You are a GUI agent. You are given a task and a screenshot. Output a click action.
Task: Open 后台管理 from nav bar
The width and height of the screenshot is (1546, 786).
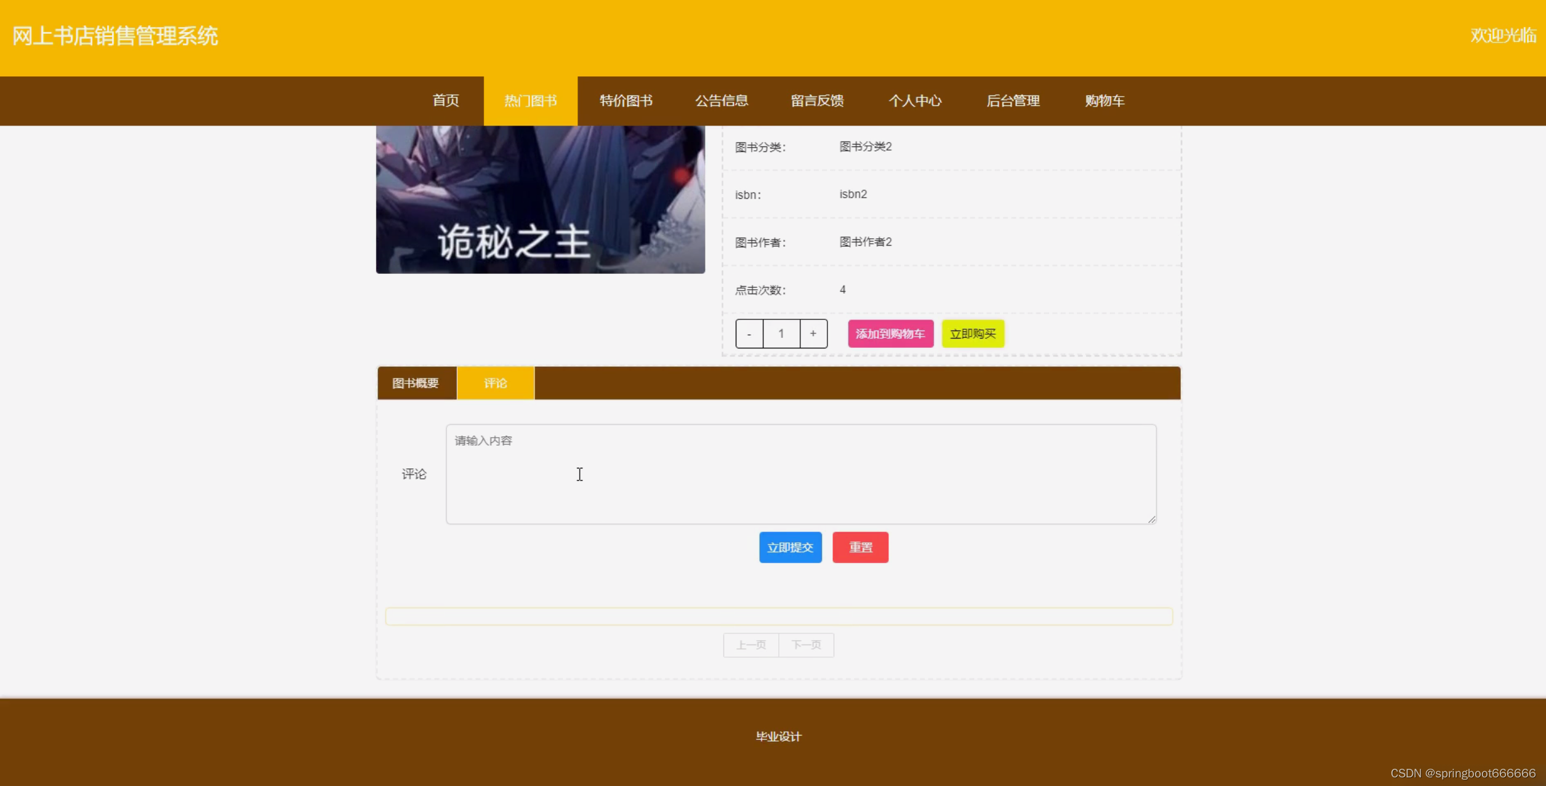tap(1012, 101)
